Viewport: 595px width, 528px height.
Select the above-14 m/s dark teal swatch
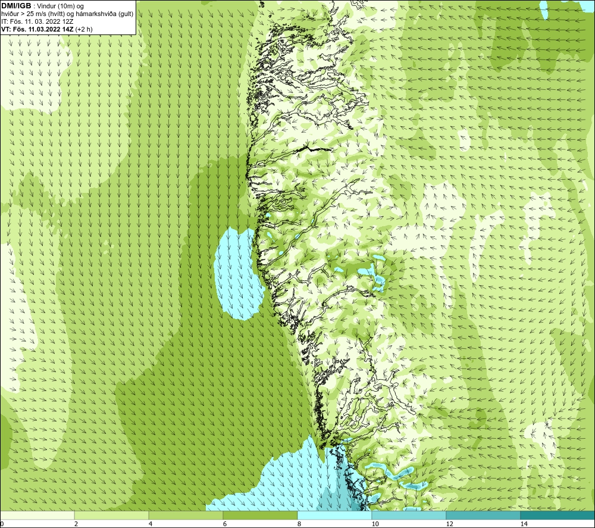(558, 515)
